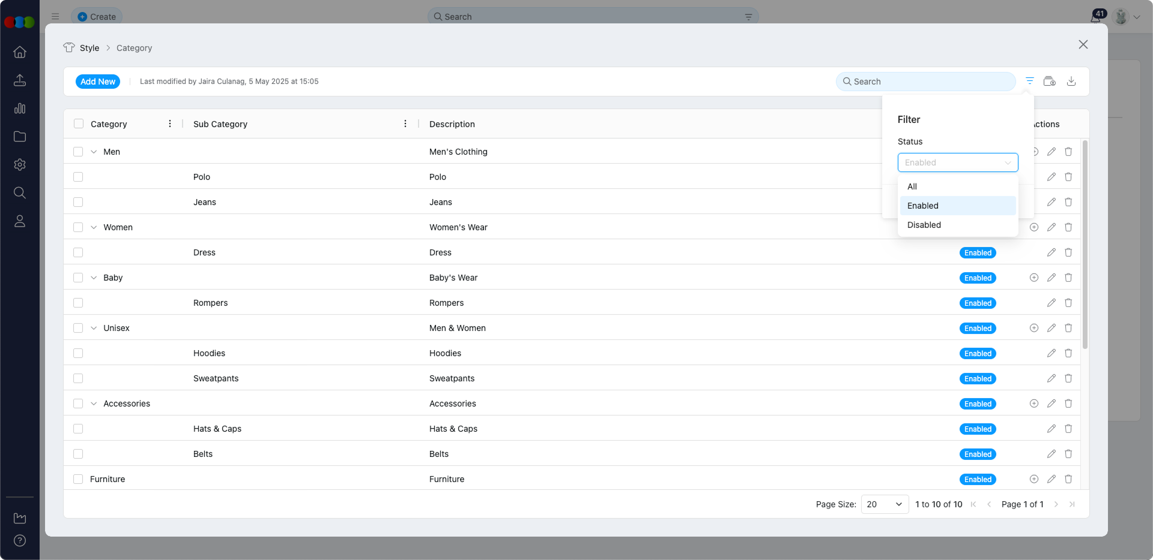Click the pencil icon on the Dress row
This screenshot has width=1153, height=560.
pyautogui.click(x=1052, y=252)
